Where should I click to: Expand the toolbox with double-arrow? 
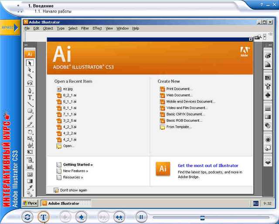pos(26,45)
